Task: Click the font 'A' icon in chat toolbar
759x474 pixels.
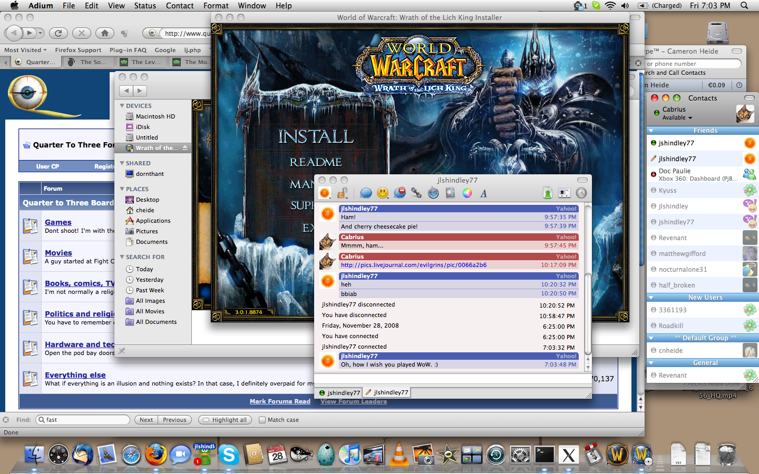Action: point(483,193)
